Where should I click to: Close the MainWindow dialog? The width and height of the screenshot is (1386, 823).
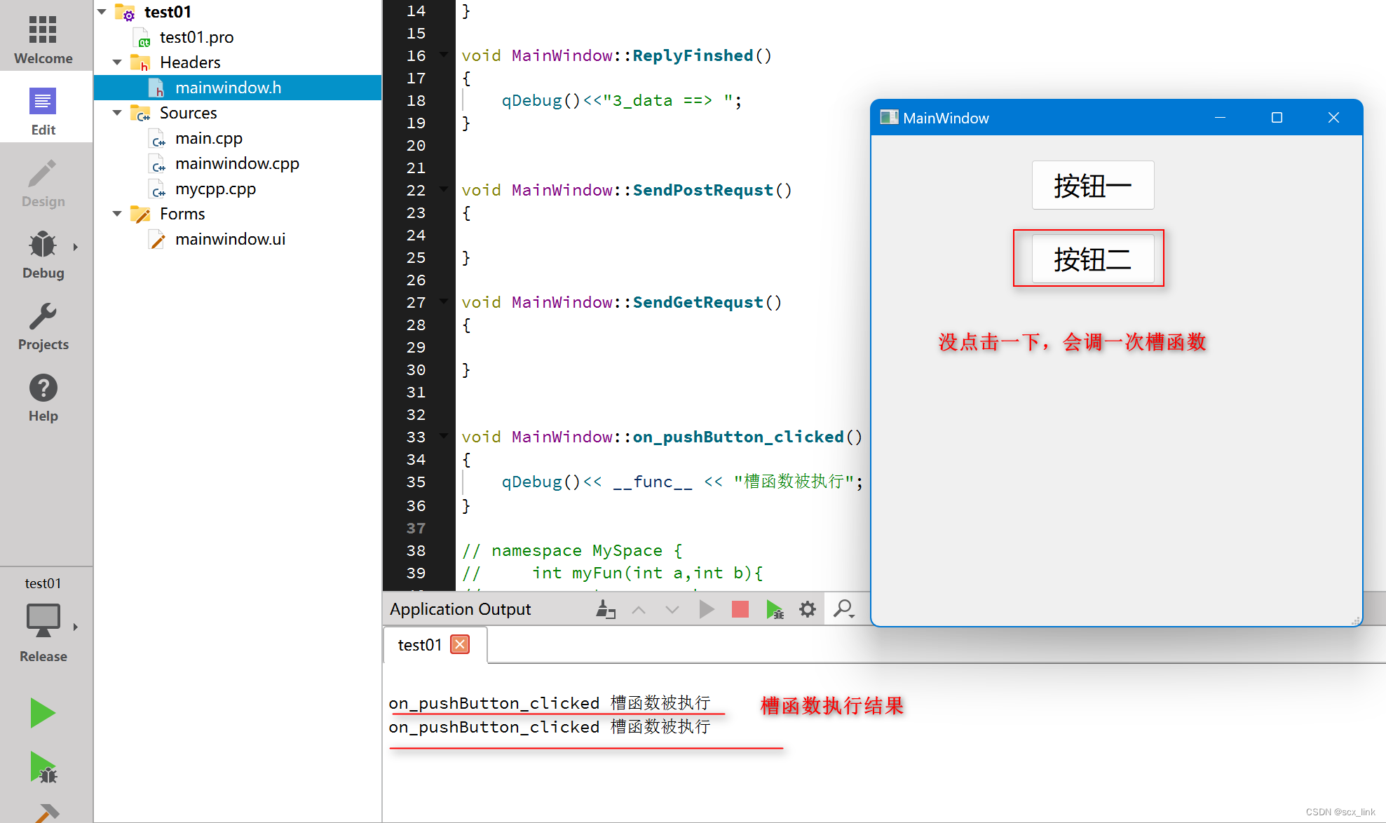1333,118
